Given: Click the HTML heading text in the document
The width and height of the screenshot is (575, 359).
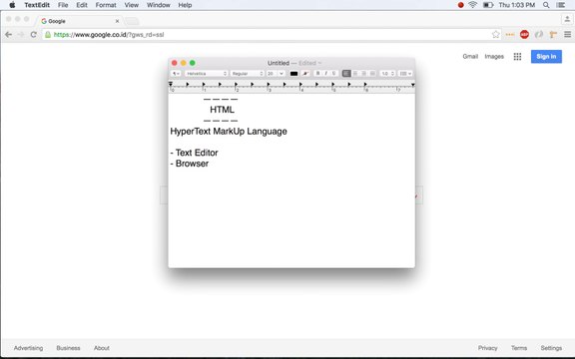Looking at the screenshot, I should point(222,110).
